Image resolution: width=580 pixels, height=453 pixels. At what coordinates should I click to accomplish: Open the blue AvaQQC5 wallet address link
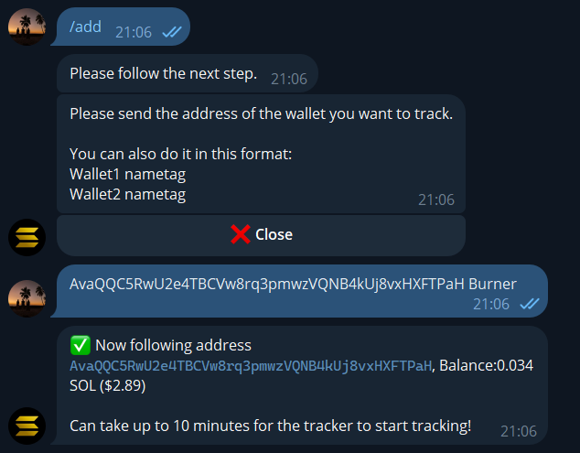[251, 366]
